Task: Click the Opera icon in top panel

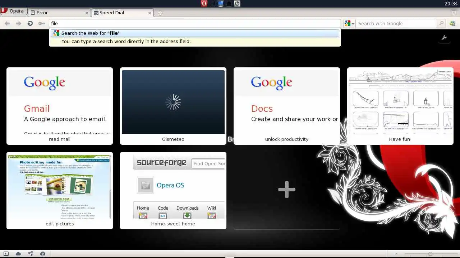Action: pyautogui.click(x=204, y=4)
